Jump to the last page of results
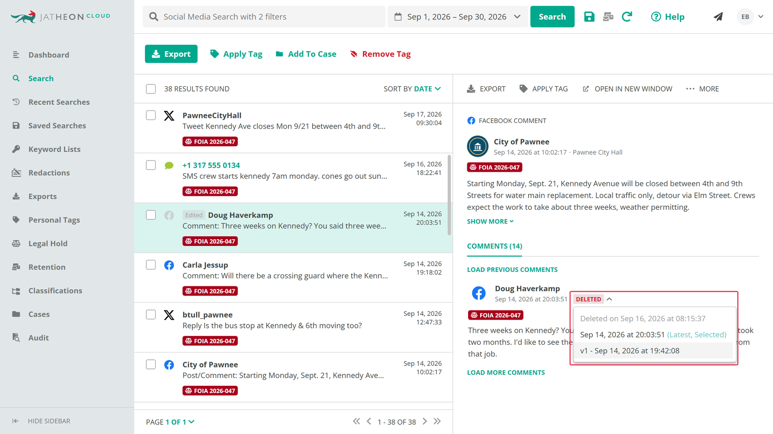773x434 pixels. [437, 421]
